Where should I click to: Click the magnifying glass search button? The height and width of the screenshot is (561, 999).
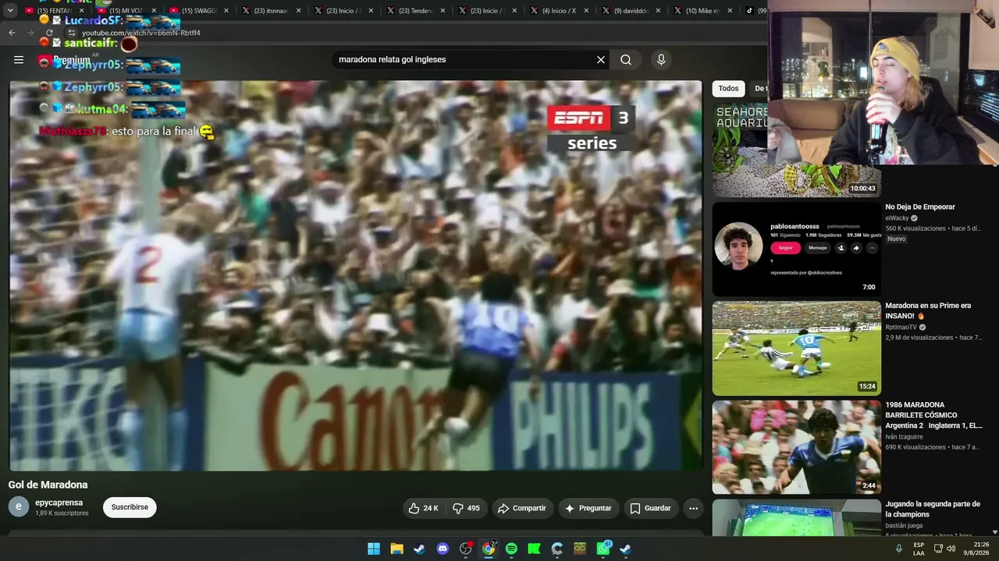pyautogui.click(x=626, y=60)
